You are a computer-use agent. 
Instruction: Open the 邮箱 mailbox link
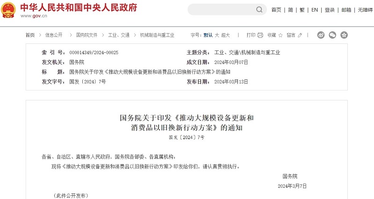346,10
